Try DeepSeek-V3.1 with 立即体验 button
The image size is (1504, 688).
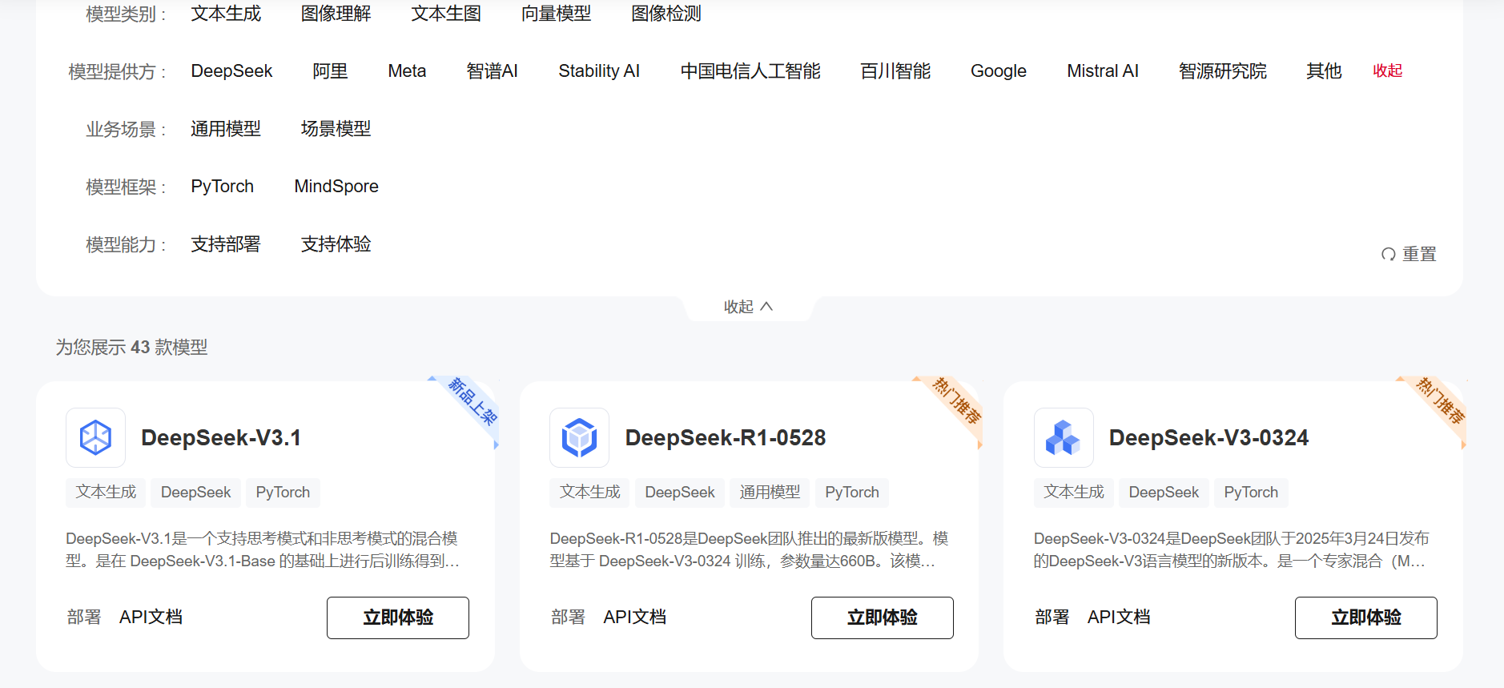click(397, 618)
